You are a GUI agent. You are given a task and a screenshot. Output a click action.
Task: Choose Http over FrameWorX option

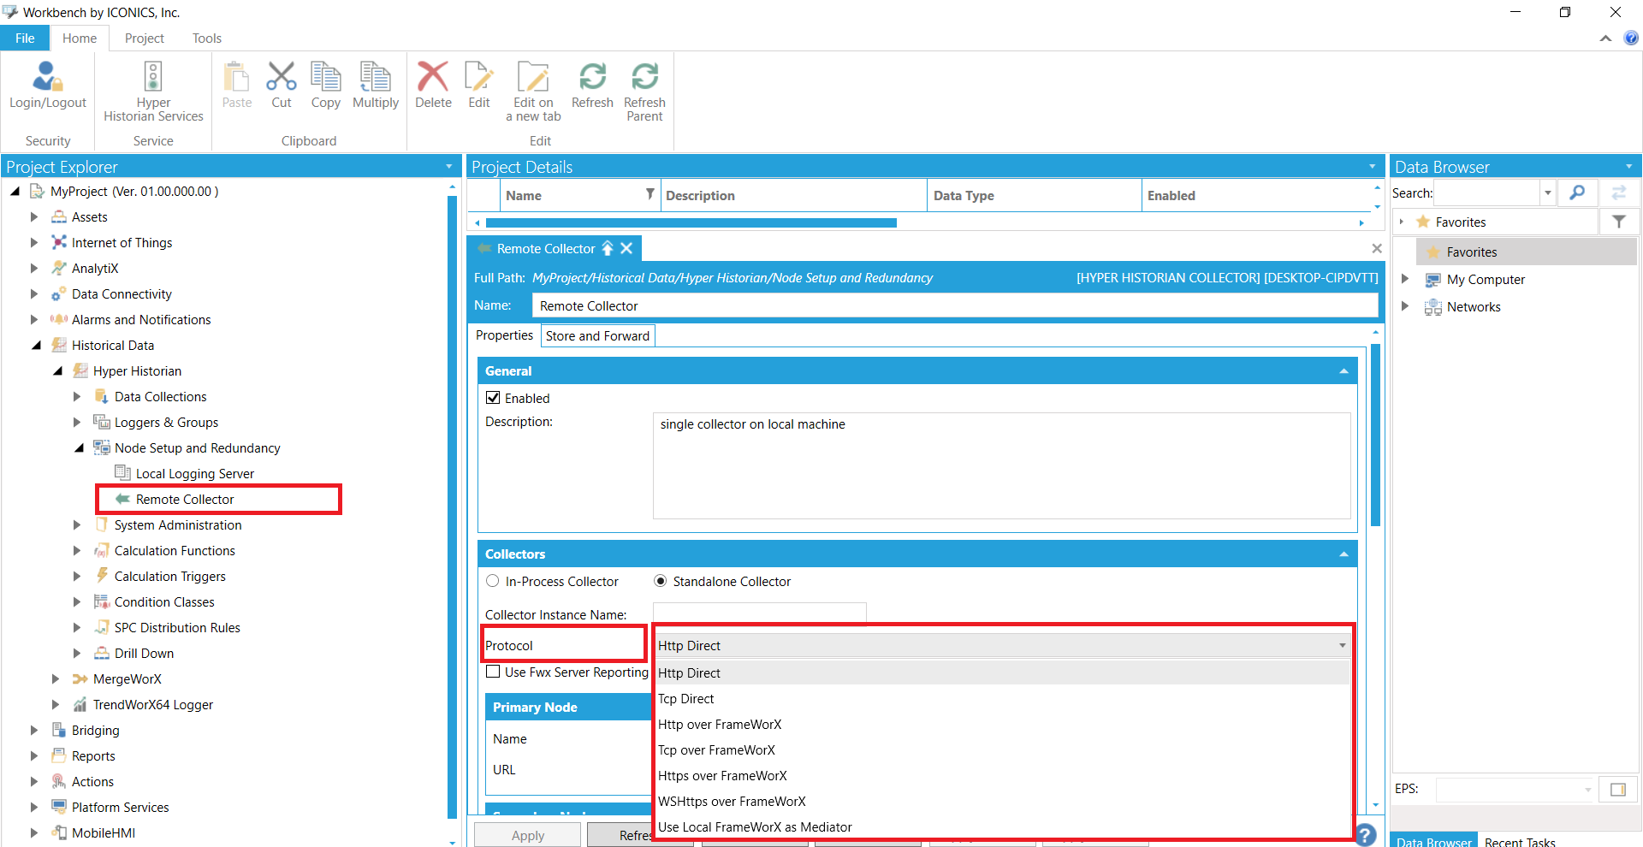pyautogui.click(x=1002, y=725)
